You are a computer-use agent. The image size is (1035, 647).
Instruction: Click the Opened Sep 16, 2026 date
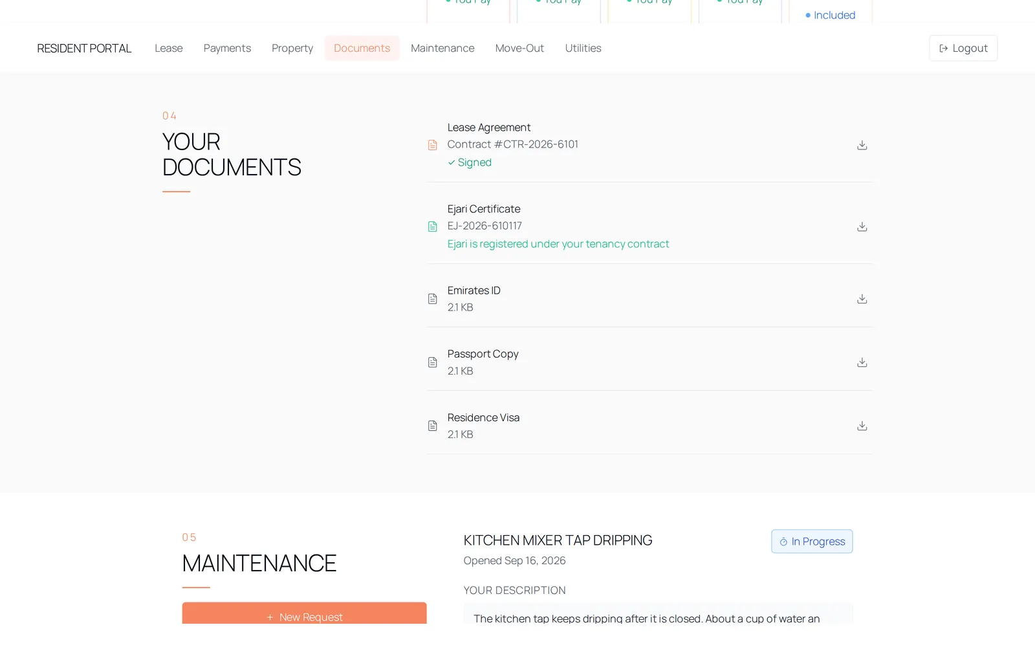point(514,560)
